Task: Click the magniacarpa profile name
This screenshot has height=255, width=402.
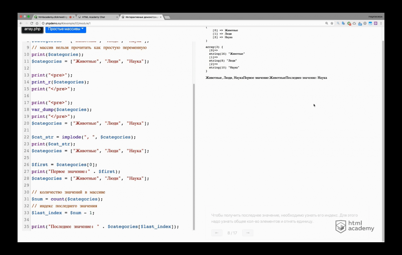Action: (x=376, y=16)
